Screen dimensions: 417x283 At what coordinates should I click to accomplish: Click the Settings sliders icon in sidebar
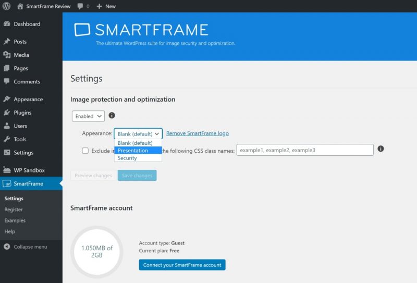[x=7, y=152]
